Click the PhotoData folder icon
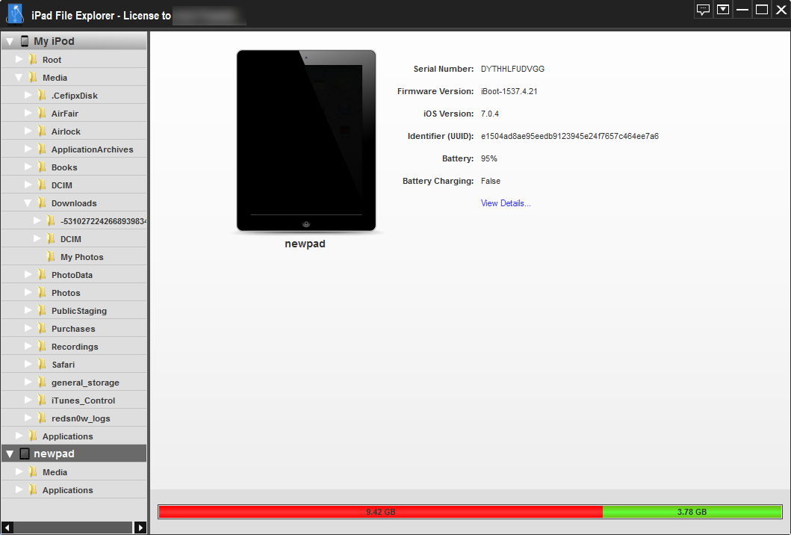 [x=43, y=274]
